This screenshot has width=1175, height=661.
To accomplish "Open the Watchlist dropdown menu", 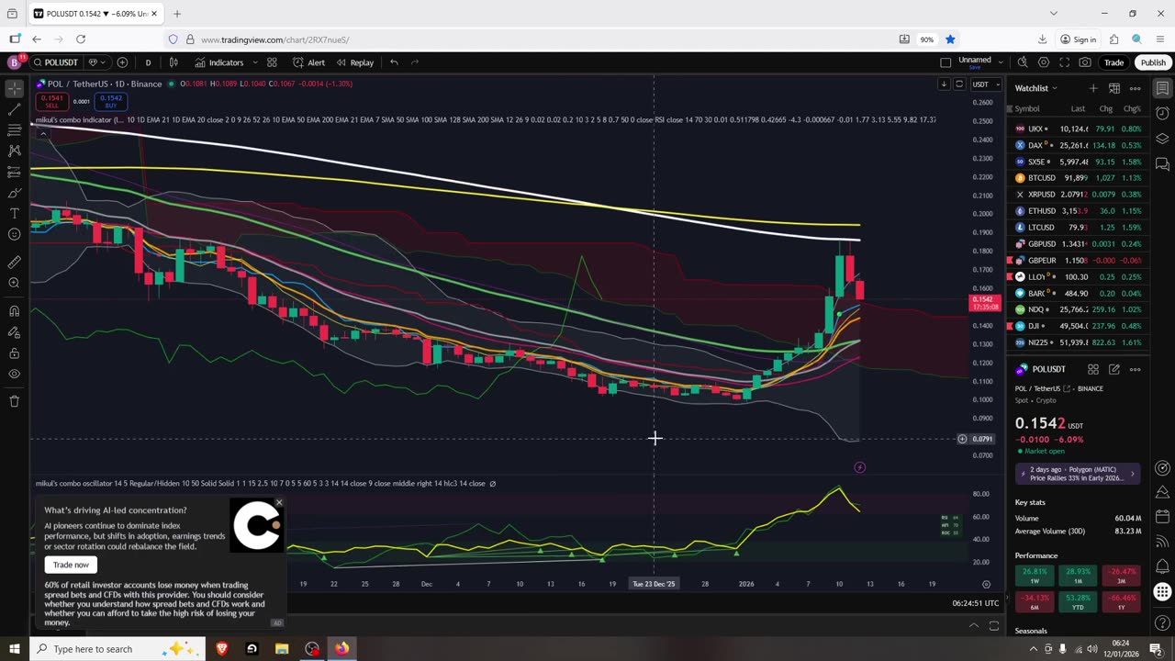I will click(1035, 88).
